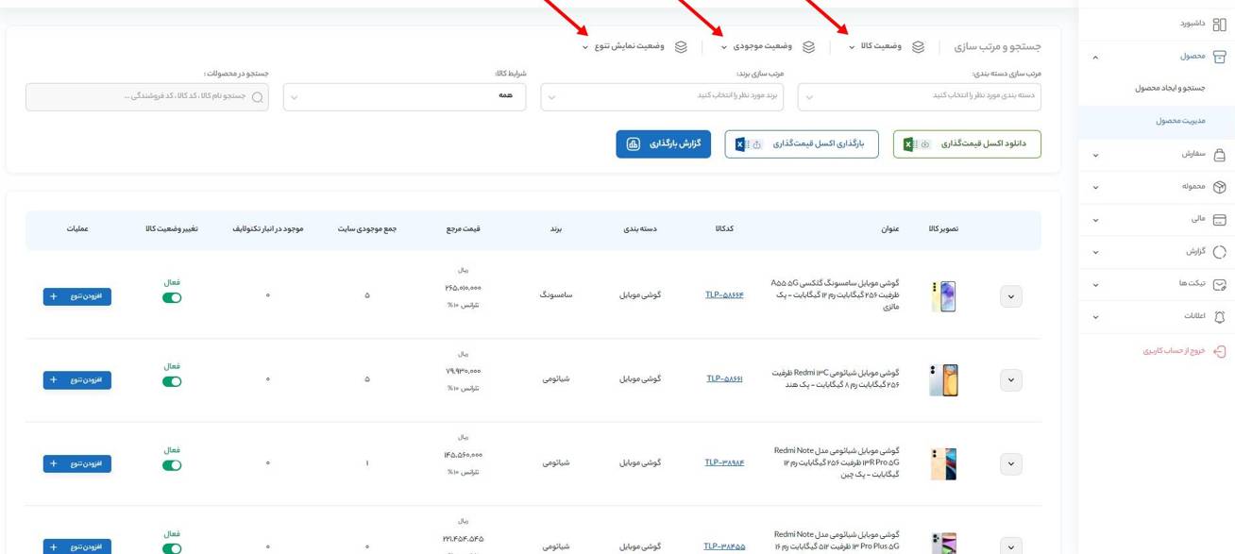Focus the جستجو در محصولات search field
Screen dimensions: 1235x554
[147, 96]
